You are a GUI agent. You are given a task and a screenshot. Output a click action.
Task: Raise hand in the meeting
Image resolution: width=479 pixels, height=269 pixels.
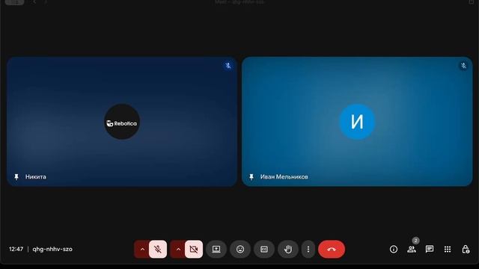pos(287,249)
